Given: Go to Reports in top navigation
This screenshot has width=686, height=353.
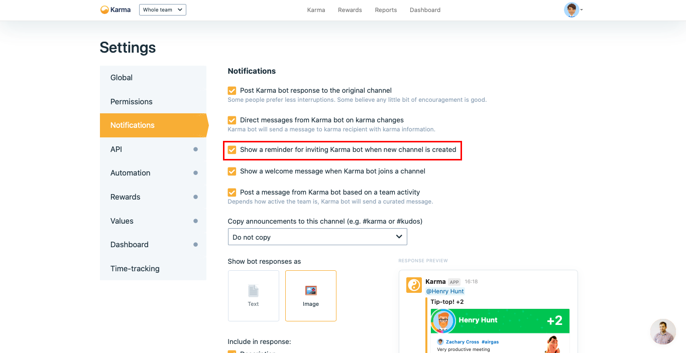Looking at the screenshot, I should point(386,10).
